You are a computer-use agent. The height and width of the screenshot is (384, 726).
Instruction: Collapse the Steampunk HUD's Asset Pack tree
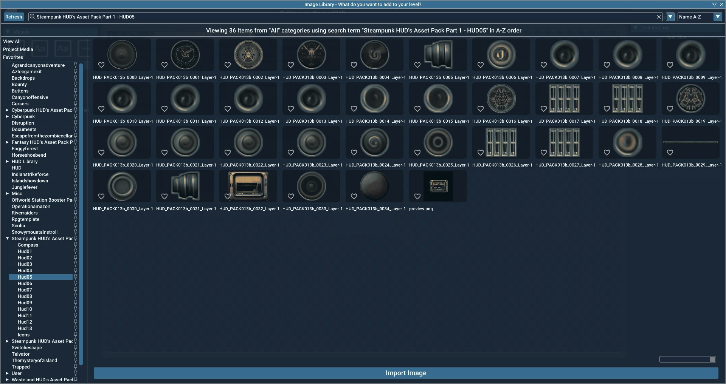(7, 238)
